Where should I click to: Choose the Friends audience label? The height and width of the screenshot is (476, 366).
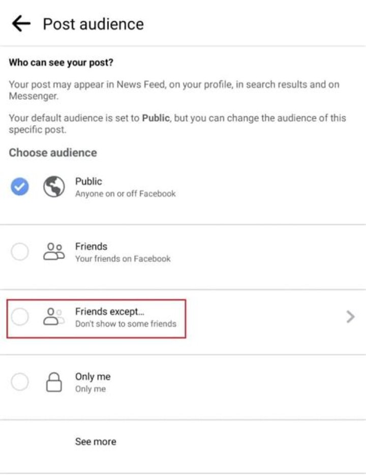[x=91, y=246]
